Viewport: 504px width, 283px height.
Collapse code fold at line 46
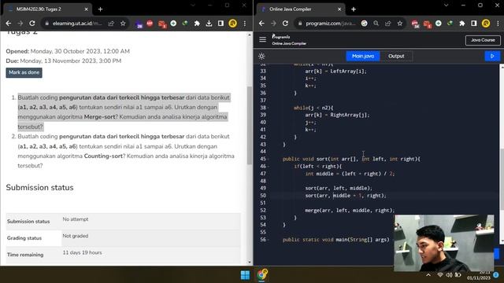(x=269, y=166)
